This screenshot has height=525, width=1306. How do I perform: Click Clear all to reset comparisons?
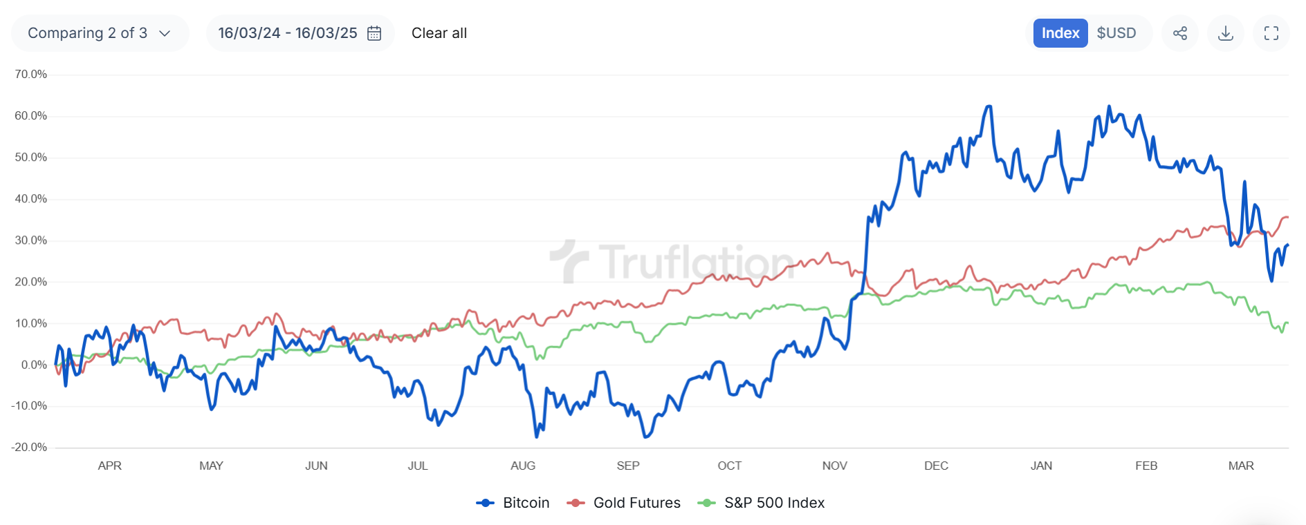pos(439,32)
